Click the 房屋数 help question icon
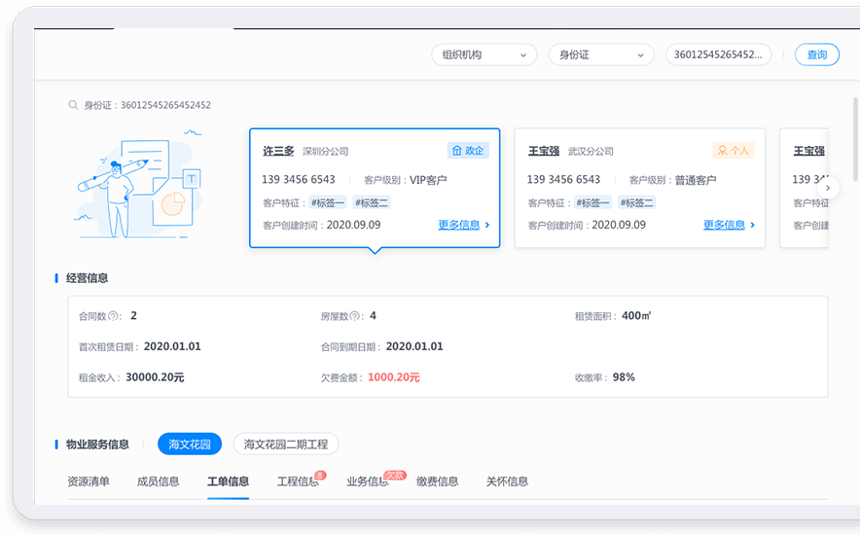The width and height of the screenshot is (860, 535). (355, 316)
